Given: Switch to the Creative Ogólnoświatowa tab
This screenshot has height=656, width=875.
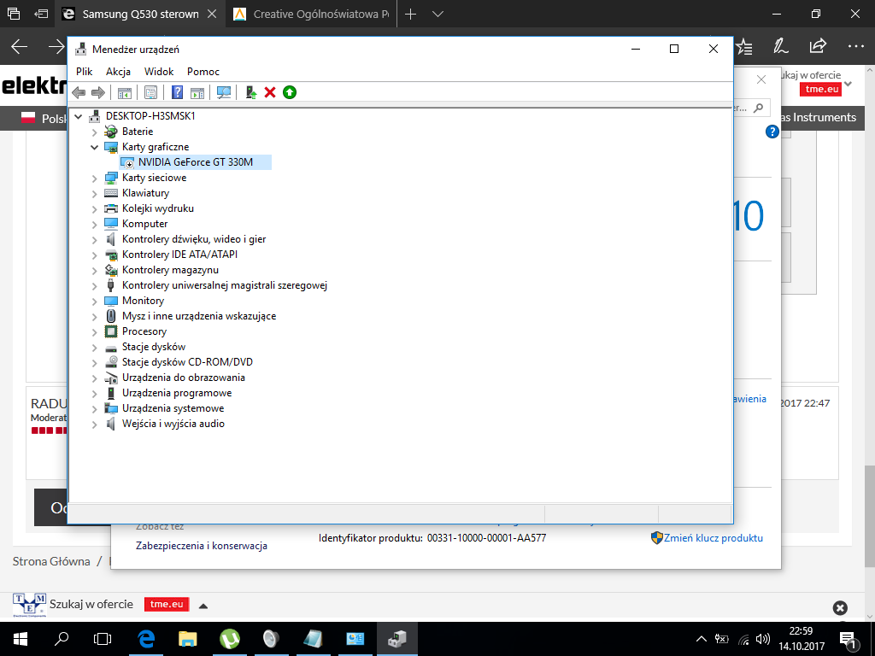Looking at the screenshot, I should click(x=312, y=14).
